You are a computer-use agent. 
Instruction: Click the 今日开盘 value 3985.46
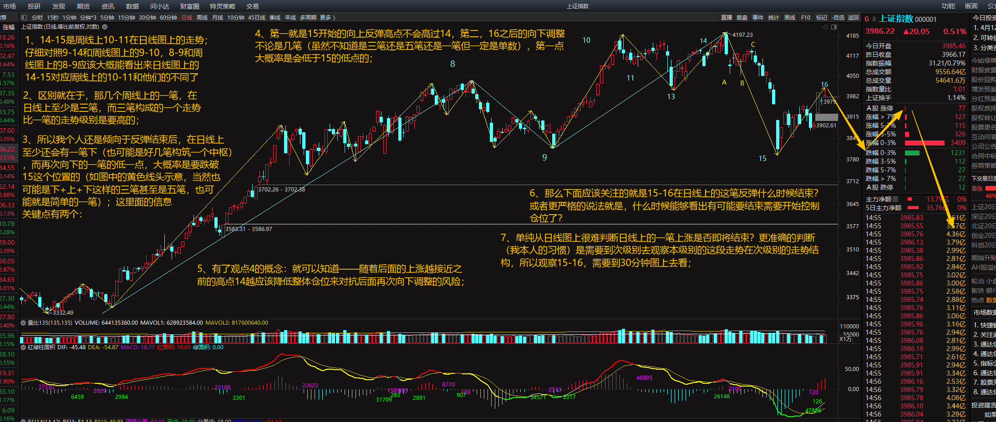[953, 46]
